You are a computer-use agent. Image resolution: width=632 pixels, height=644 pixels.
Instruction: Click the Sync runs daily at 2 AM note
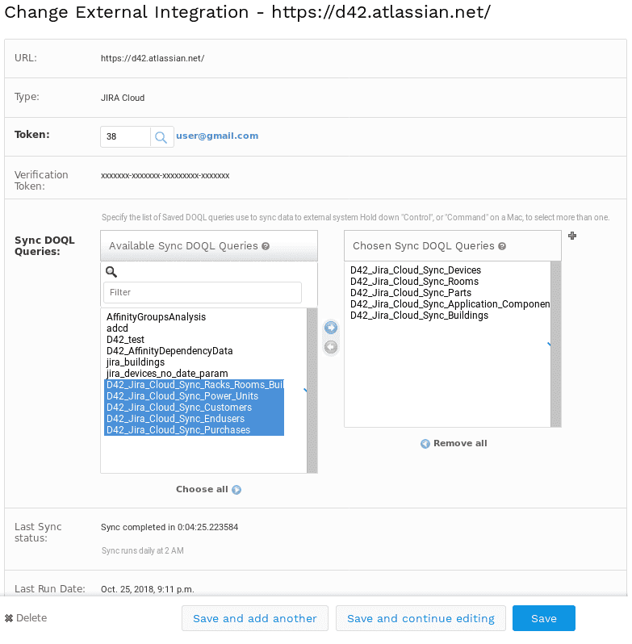point(143,551)
